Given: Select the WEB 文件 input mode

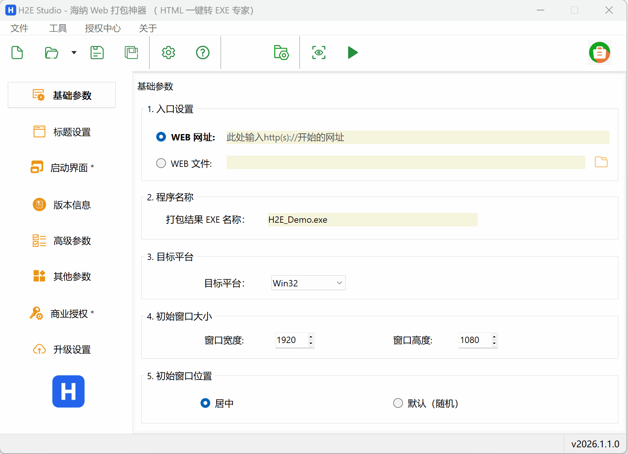Looking at the screenshot, I should pyautogui.click(x=161, y=163).
